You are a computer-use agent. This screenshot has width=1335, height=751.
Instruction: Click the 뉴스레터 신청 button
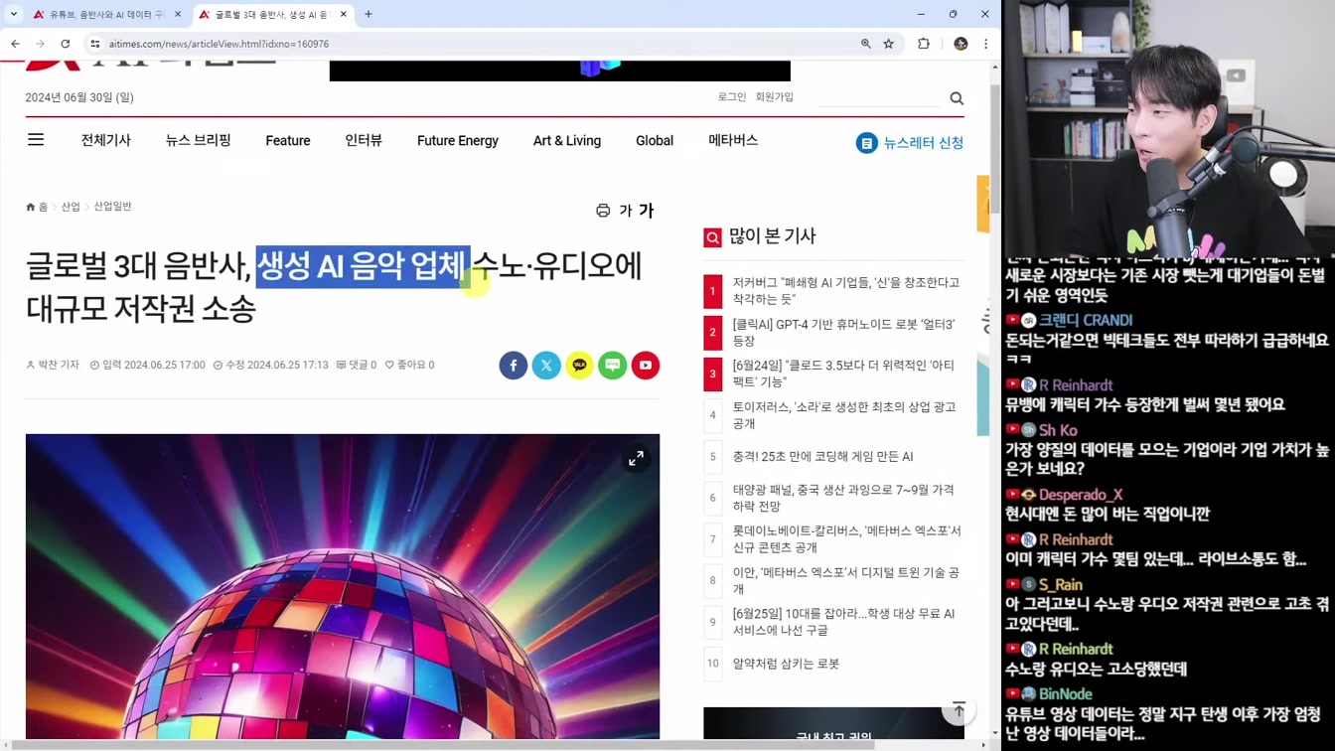click(910, 143)
